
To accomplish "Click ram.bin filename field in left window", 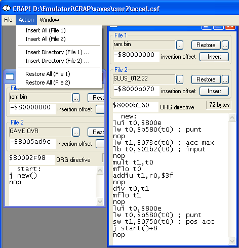I will (41, 97).
